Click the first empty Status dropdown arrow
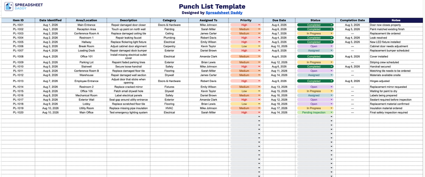The height and width of the screenshot is (177, 425). (332, 116)
